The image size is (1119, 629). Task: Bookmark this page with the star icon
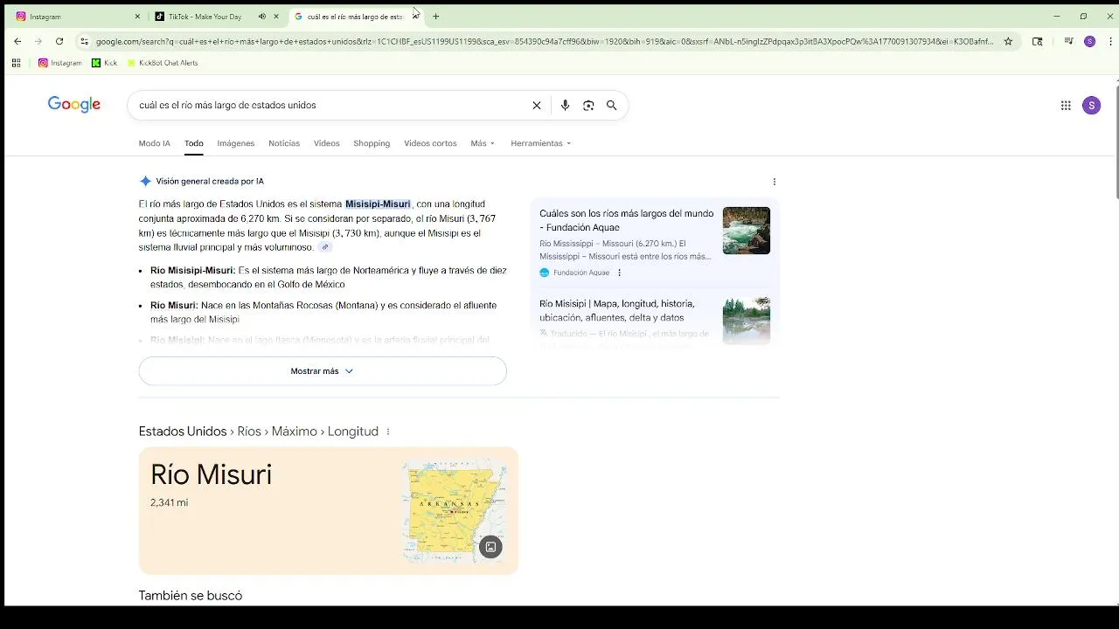(x=1008, y=41)
